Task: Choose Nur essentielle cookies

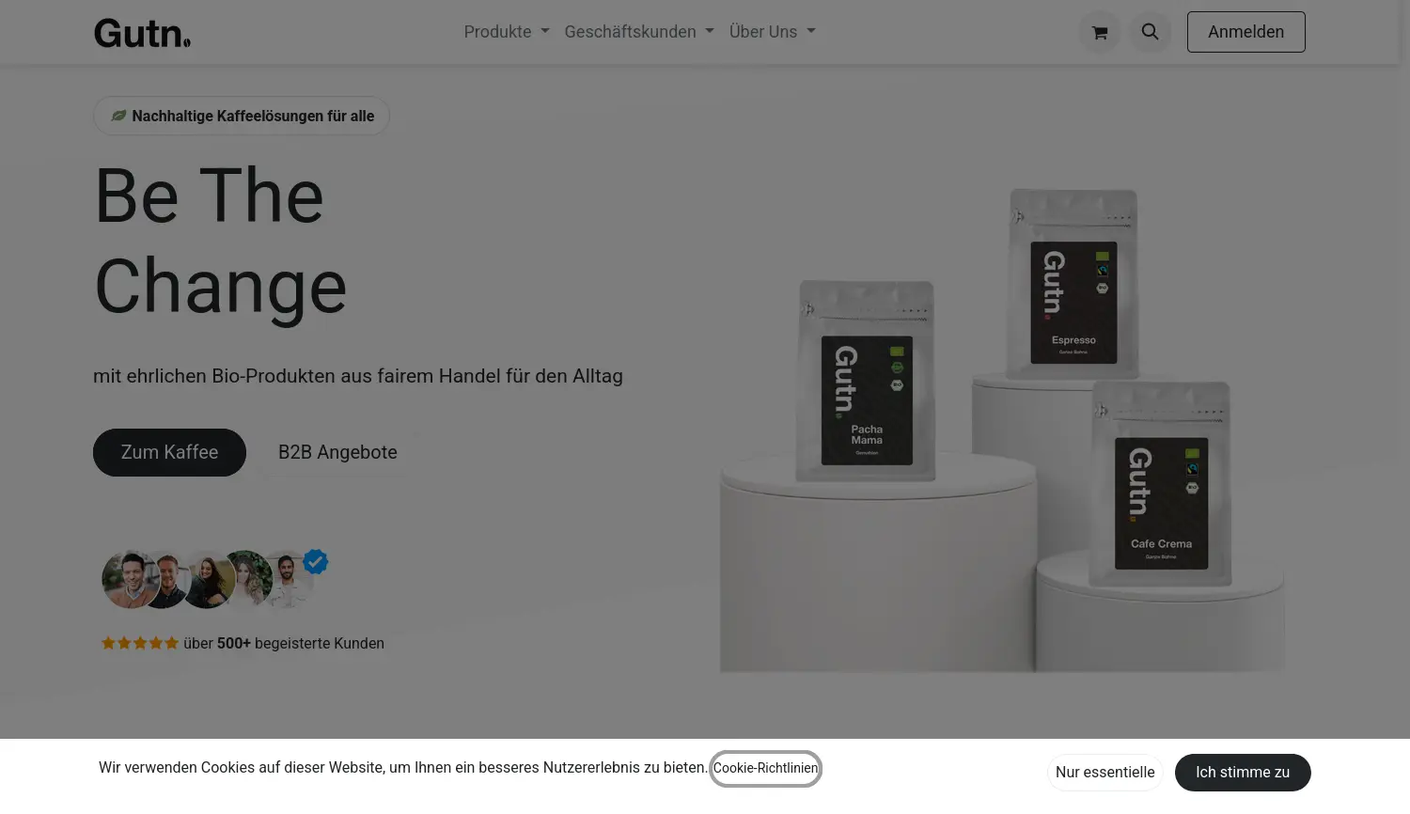Action: (x=1104, y=772)
